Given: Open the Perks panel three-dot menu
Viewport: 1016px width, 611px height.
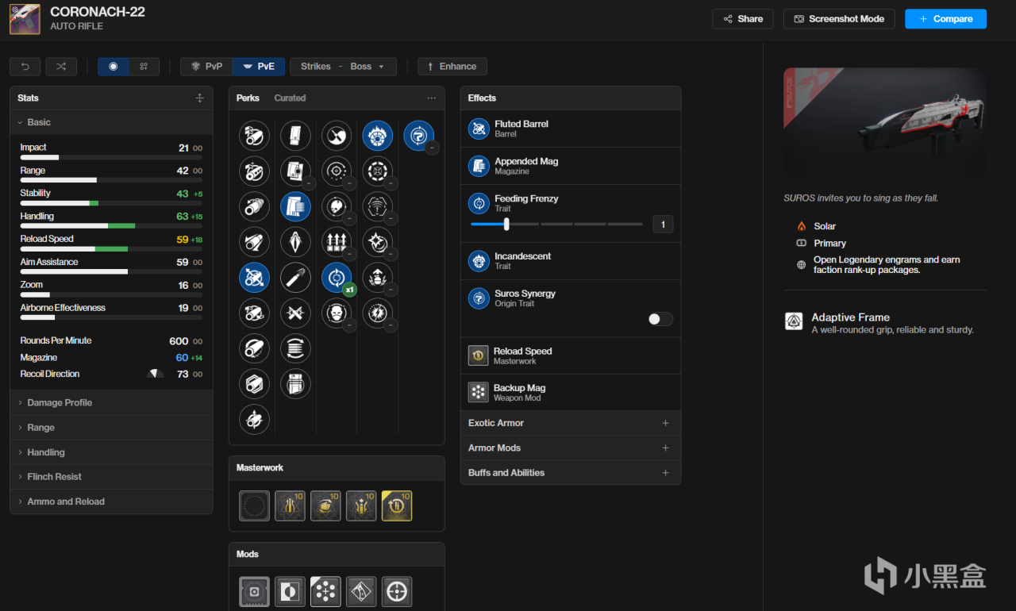Looking at the screenshot, I should pyautogui.click(x=431, y=98).
